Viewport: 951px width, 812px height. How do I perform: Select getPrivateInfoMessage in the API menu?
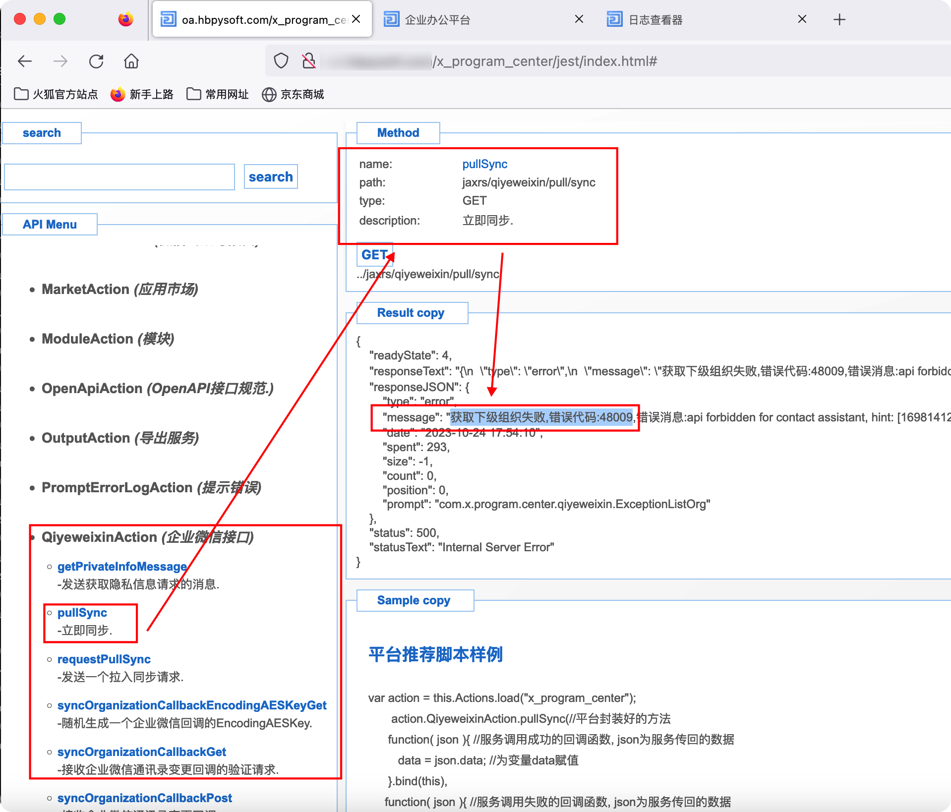(x=122, y=567)
